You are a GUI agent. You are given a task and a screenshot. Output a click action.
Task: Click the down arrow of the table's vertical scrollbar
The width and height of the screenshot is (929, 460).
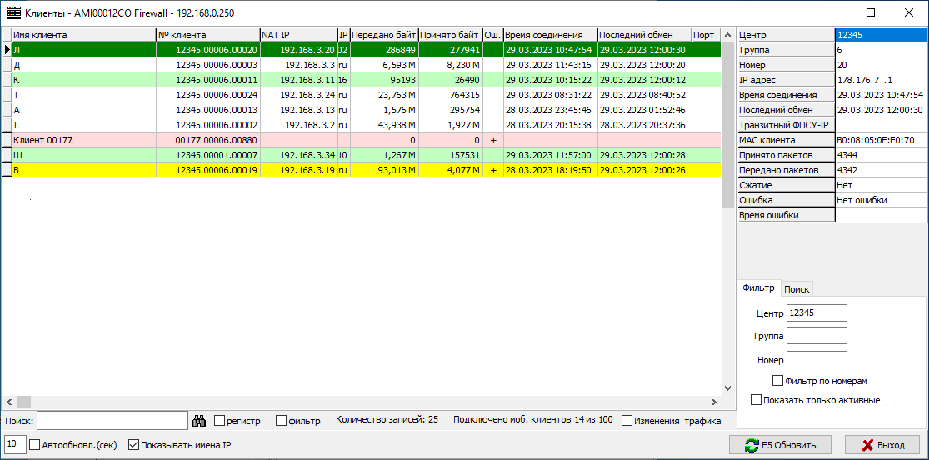click(x=727, y=389)
